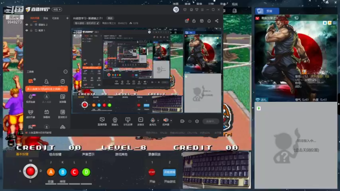Click the 修改 button beside stream title
Screen dimensions: 340x191
point(110,18)
